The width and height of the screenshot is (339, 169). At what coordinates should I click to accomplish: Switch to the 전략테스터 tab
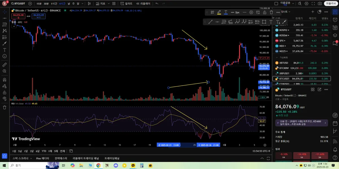(61, 158)
